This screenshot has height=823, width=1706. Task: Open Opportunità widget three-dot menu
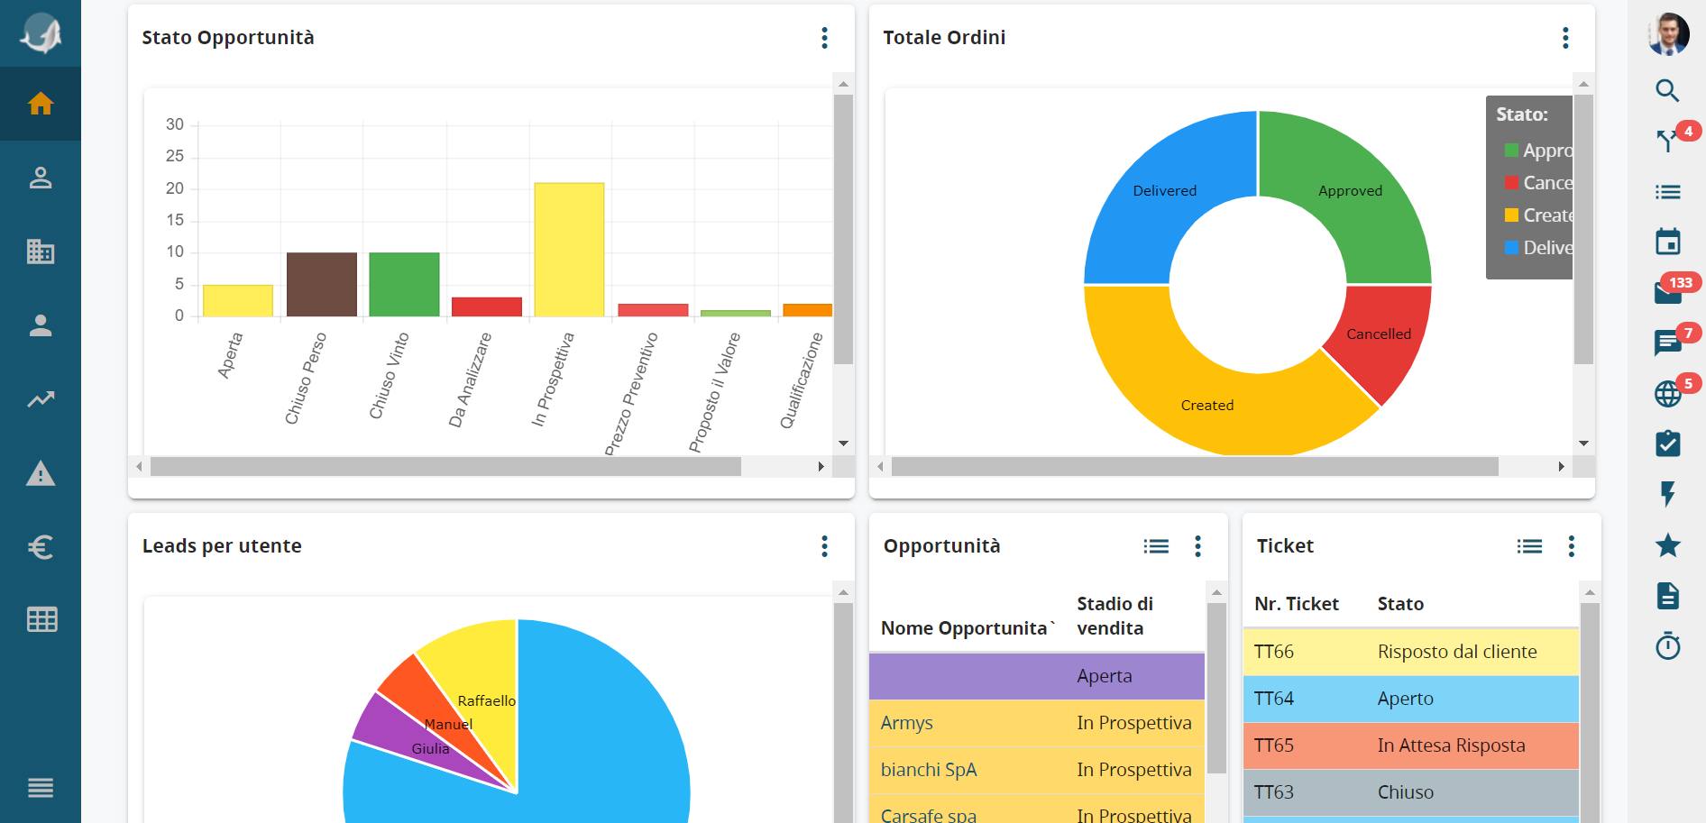coord(1197,546)
